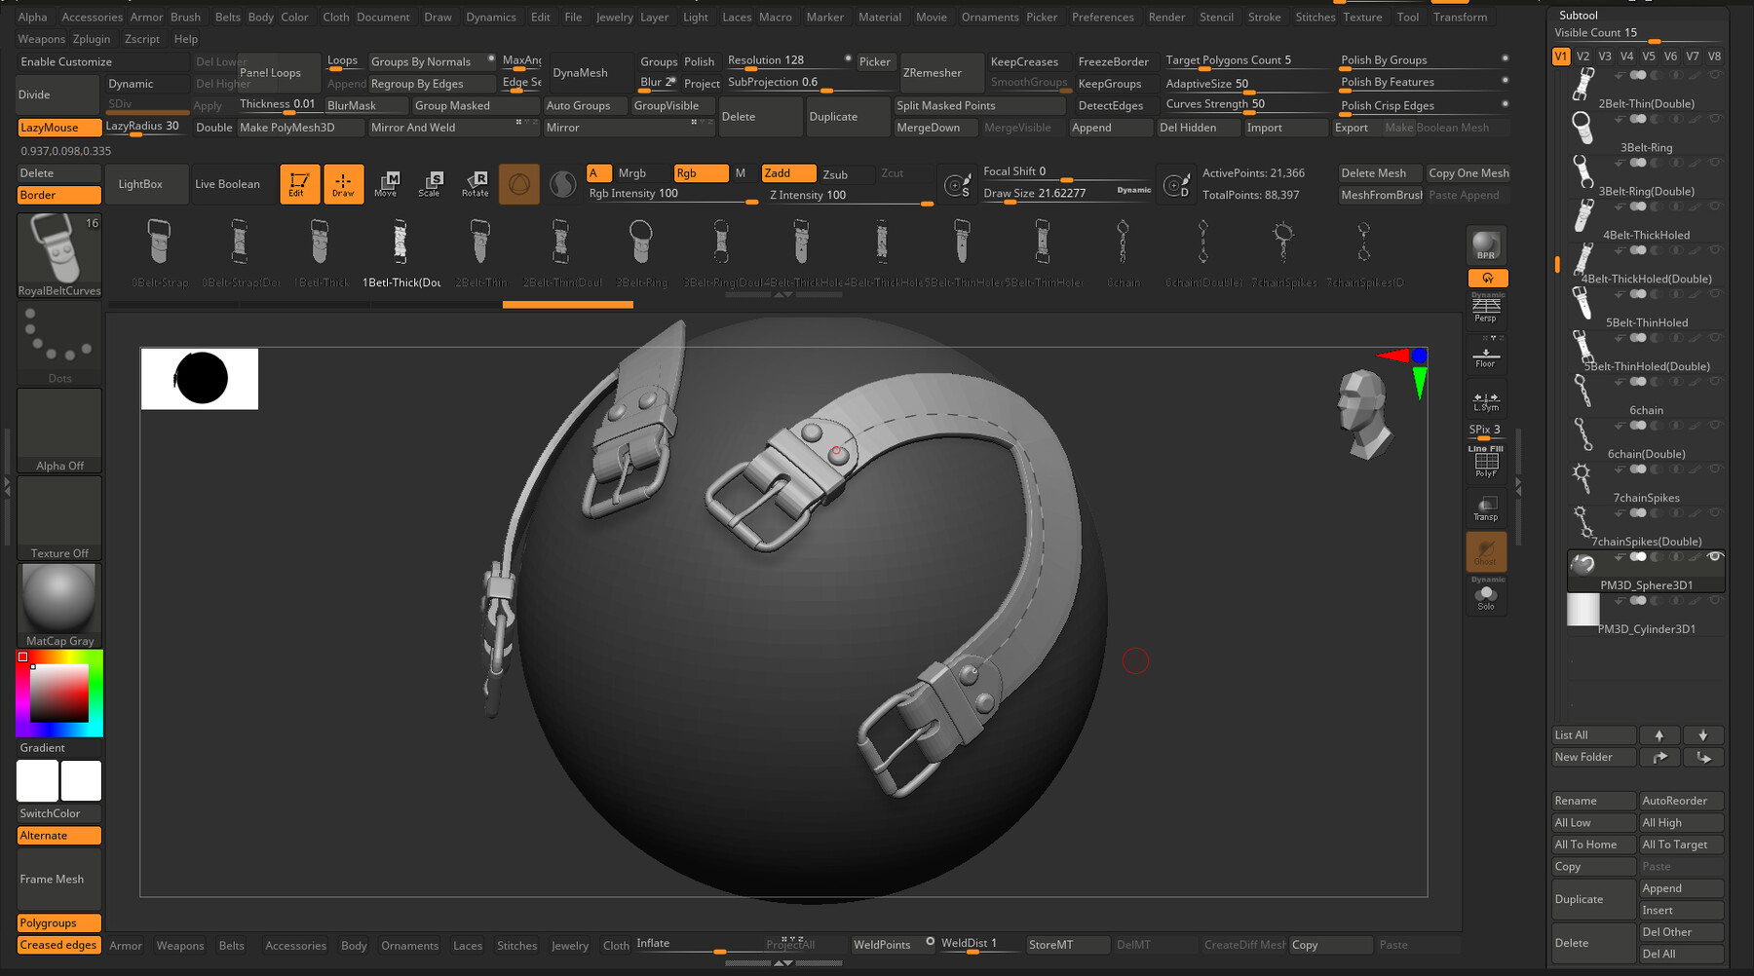Click the Draw Size slider
The image size is (1754, 976).
[1067, 194]
